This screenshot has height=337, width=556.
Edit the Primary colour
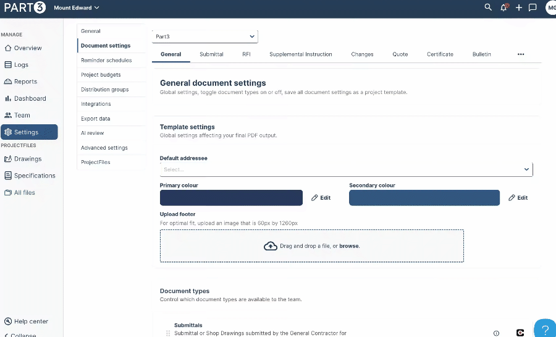(321, 198)
